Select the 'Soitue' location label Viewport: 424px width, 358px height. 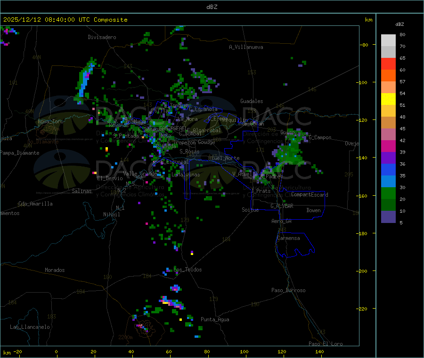point(250,210)
